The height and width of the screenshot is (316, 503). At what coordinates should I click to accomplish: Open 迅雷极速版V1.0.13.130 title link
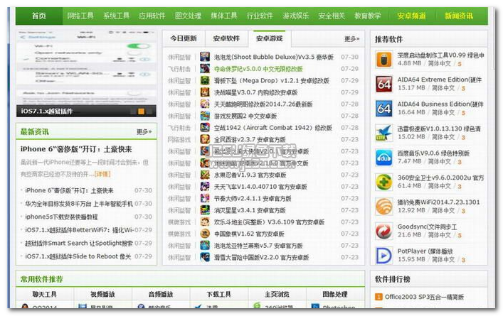pyautogui.click(x=439, y=129)
